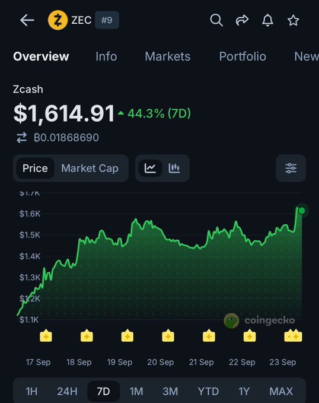Open chart settings sliders icon
This screenshot has width=319, height=403.
tap(291, 168)
